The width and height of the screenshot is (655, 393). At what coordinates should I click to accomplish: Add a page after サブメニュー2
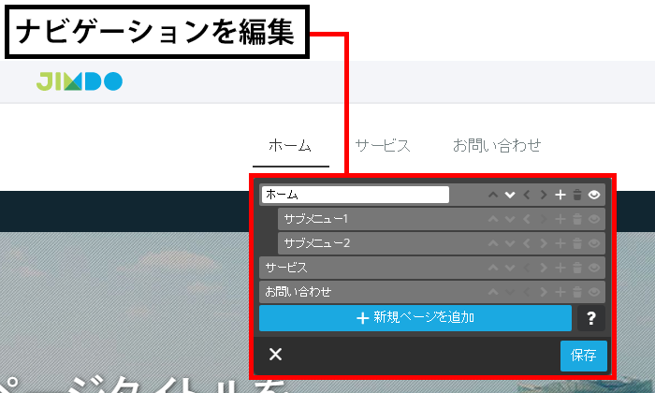(x=560, y=243)
